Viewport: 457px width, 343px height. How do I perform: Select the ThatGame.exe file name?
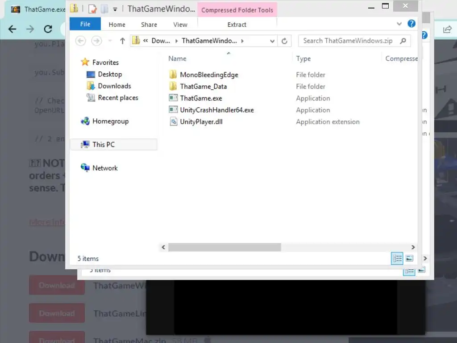(x=201, y=98)
